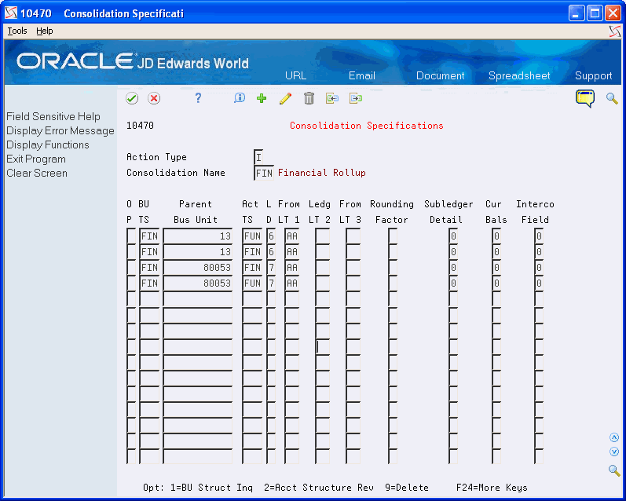Click the next record arrow icon
626x501 pixels.
[x=356, y=98]
